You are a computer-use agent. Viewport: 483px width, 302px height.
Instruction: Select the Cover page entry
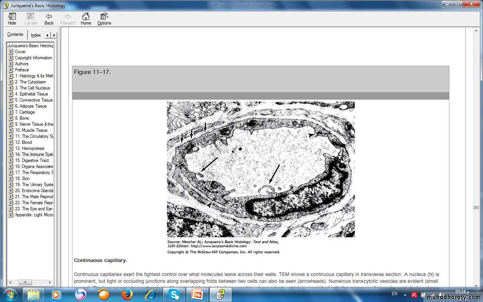pyautogui.click(x=20, y=52)
